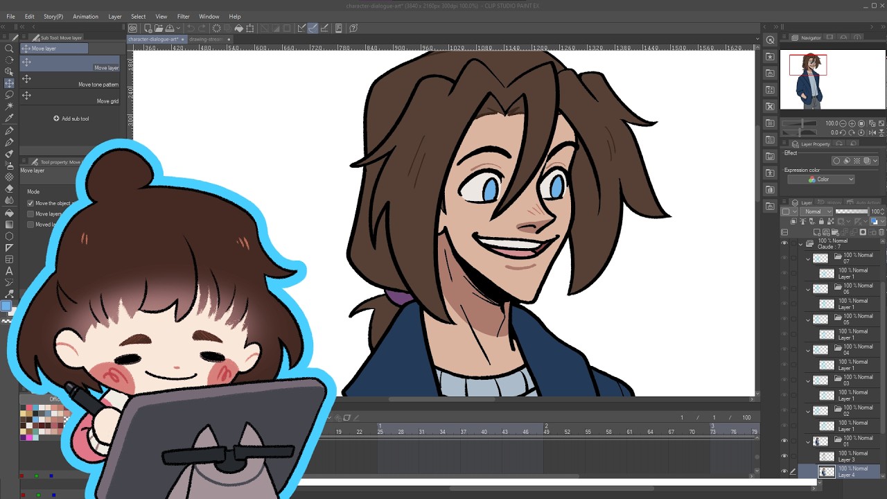Click the New raster layer icon
This screenshot has width=887, height=499.
(x=817, y=232)
